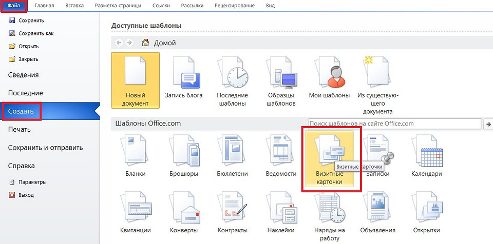493x244 pixels.
Task: Choose the Новый документ template
Action: click(x=136, y=80)
